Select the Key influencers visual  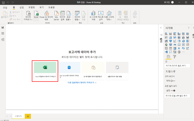[x=188, y=48]
